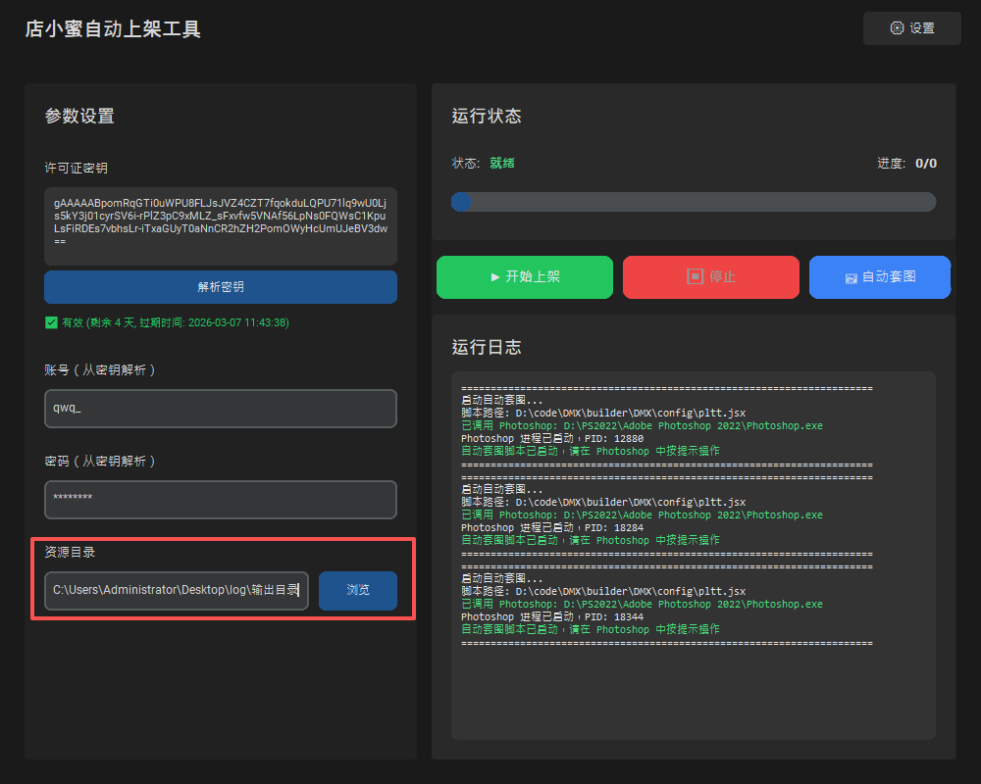
Task: Click the green check mark beside 有效
Action: (x=51, y=322)
